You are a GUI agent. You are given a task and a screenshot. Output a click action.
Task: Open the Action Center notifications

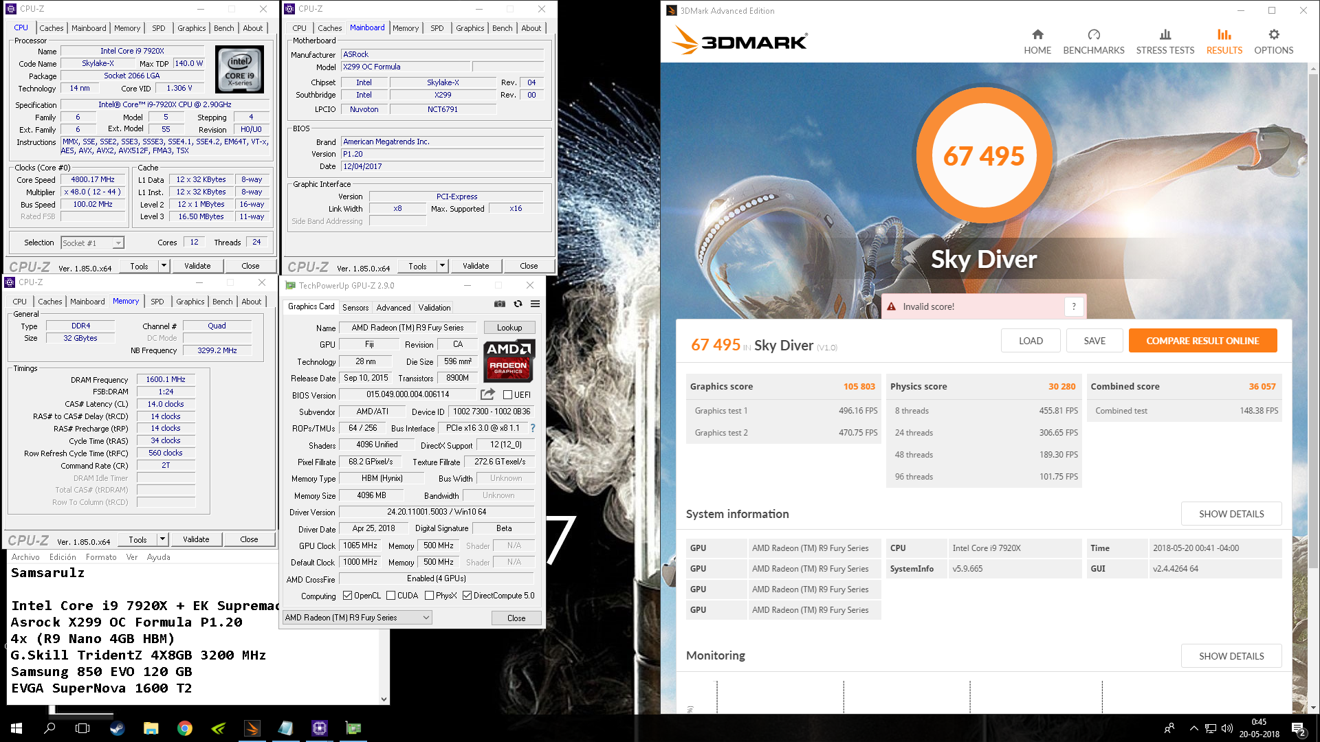[x=1298, y=728]
